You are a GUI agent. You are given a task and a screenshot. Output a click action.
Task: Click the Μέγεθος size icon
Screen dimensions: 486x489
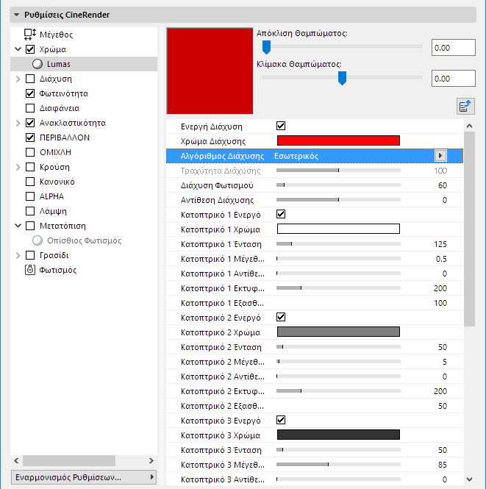(x=30, y=35)
